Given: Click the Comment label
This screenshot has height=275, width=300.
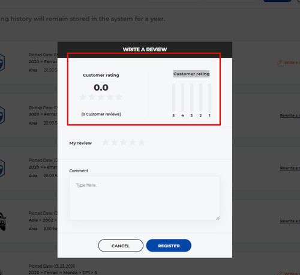Looking at the screenshot, I should (79, 171).
